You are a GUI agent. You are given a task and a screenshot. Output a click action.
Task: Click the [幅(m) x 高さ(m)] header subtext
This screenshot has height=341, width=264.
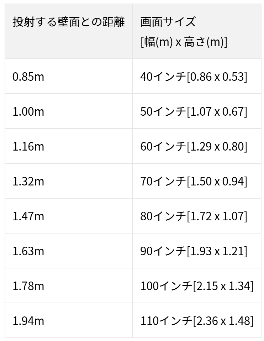pyautogui.click(x=184, y=42)
